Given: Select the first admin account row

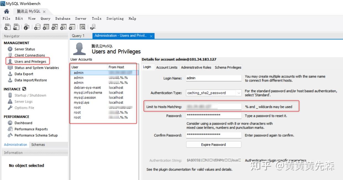Looking at the screenshot, I should click(104, 73).
